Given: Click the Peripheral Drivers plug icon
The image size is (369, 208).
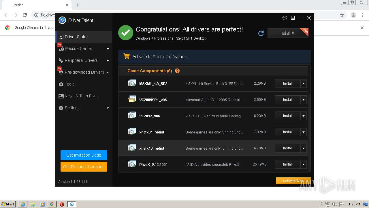Looking at the screenshot, I should pos(61,60).
